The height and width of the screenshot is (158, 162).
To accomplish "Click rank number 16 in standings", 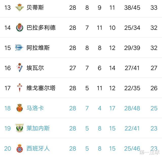I will 8,68.
